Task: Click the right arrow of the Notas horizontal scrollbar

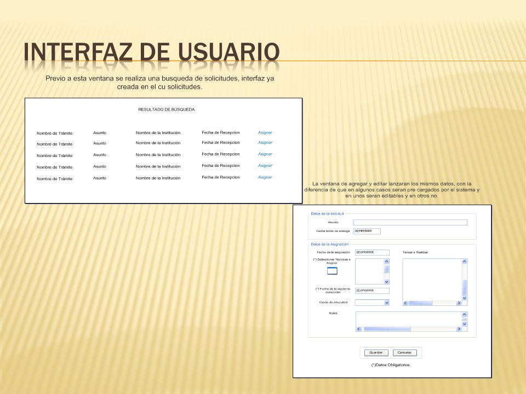Action: click(x=459, y=329)
